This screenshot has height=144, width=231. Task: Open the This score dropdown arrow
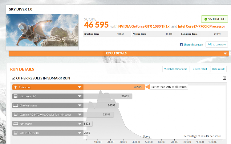(x=80, y=87)
